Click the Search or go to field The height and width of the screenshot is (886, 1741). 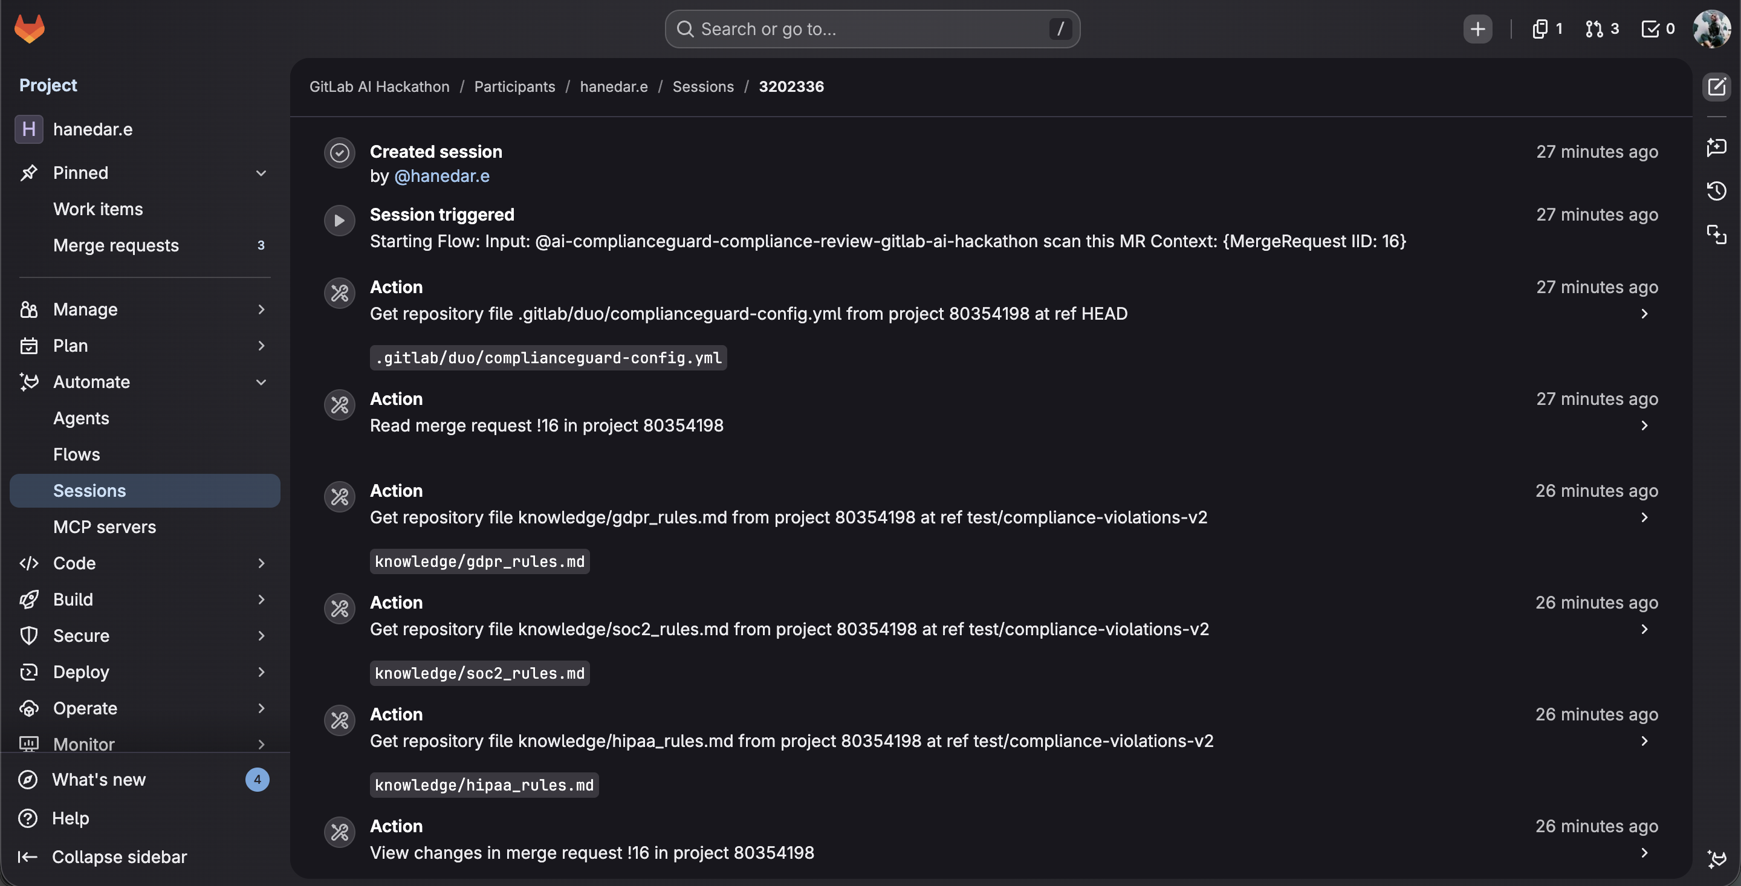[872, 29]
